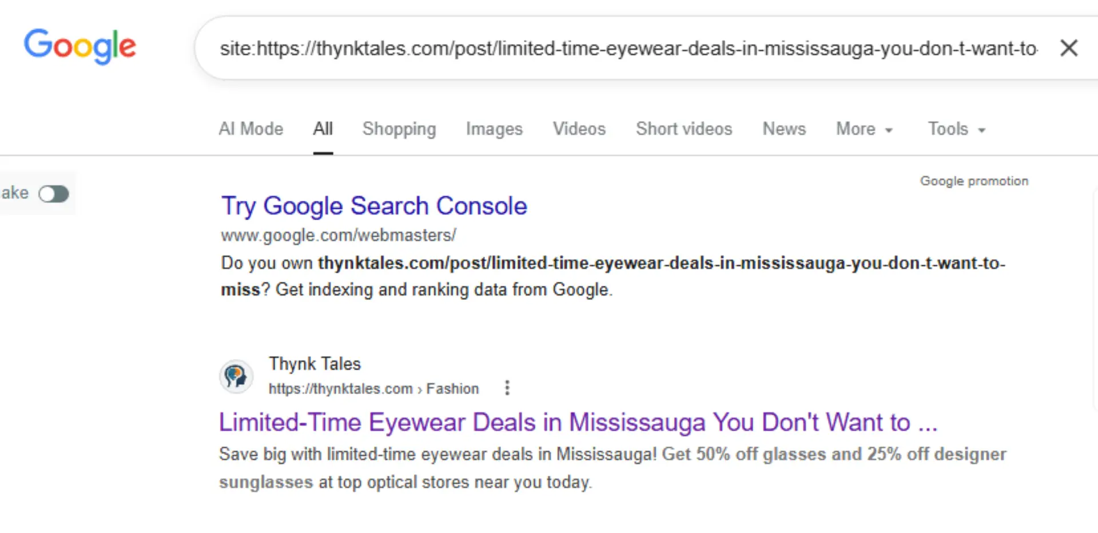Image resolution: width=1098 pixels, height=533 pixels.
Task: Click the Google promotion label
Action: (x=974, y=181)
